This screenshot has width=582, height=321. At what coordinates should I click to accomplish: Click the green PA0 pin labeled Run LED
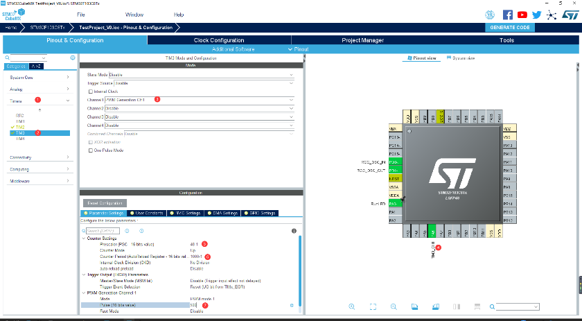395,204
